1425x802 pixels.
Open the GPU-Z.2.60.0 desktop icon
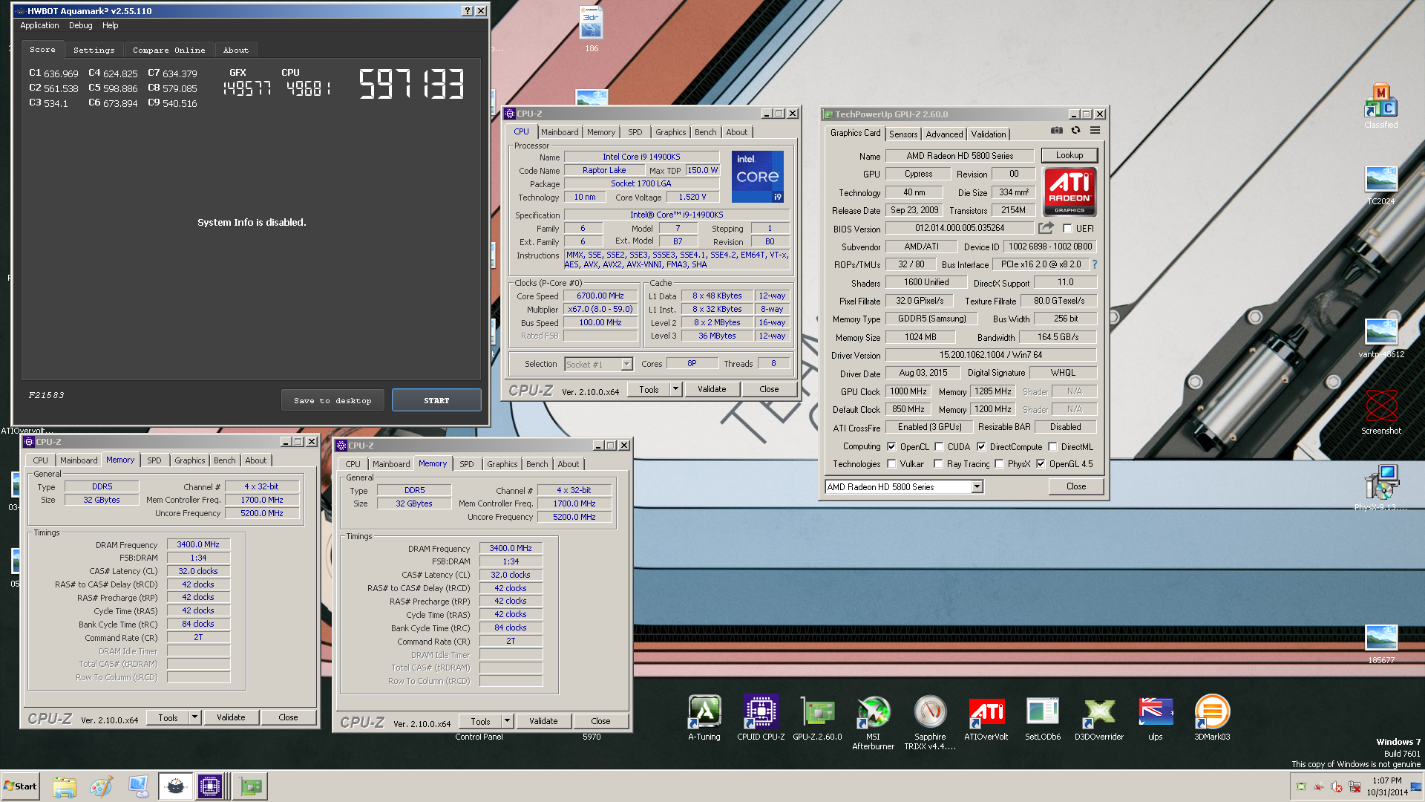click(x=817, y=717)
